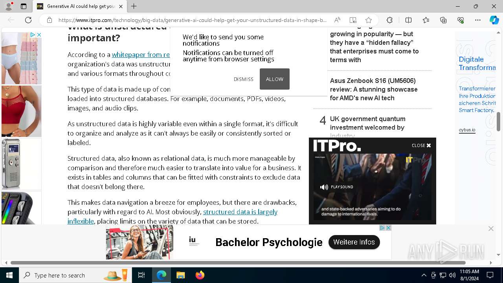Open AdChoices icon on bottom ad
The image size is (503, 283).
tap(382, 228)
